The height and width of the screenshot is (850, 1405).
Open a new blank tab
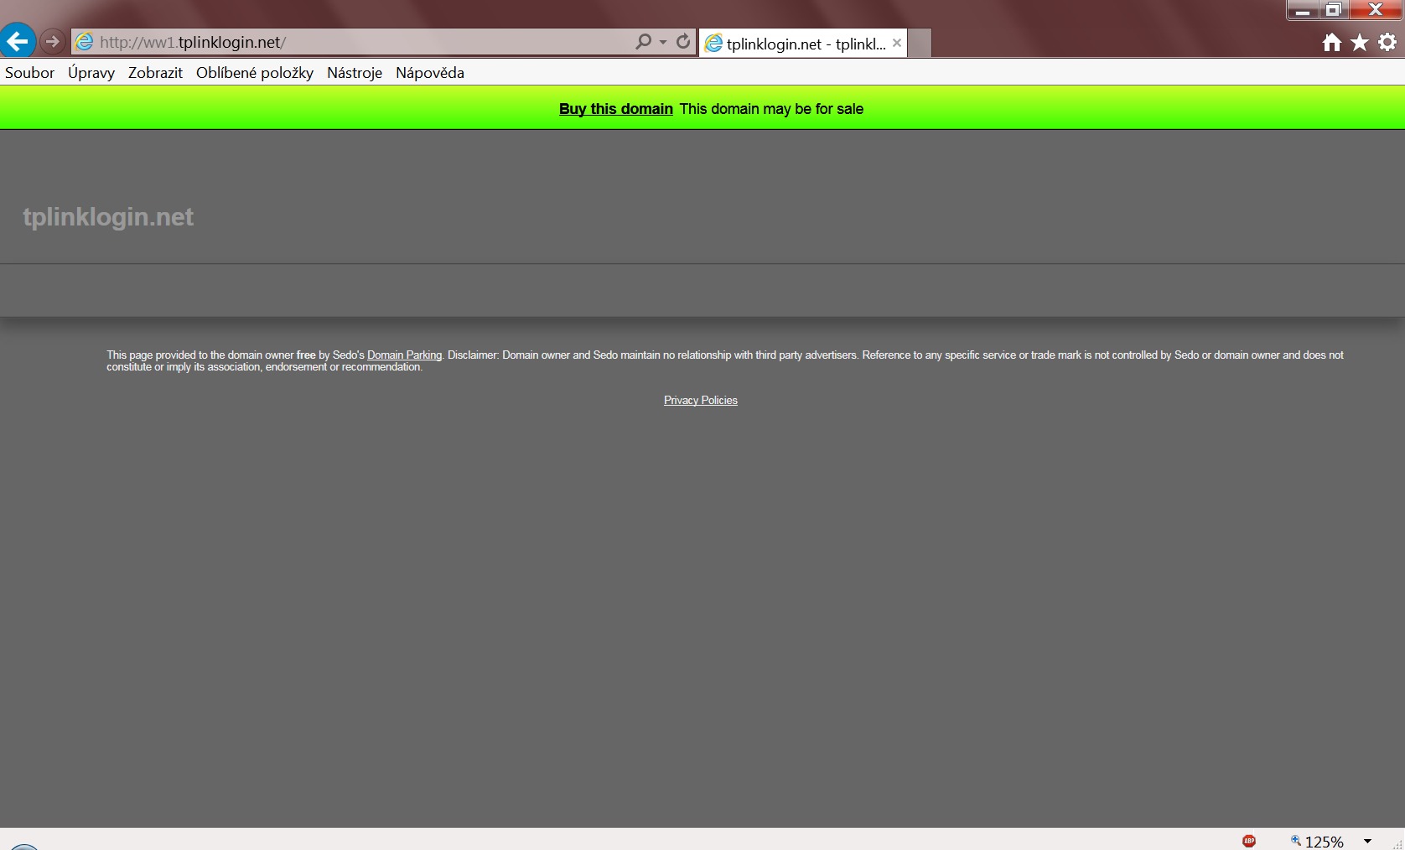[920, 44]
